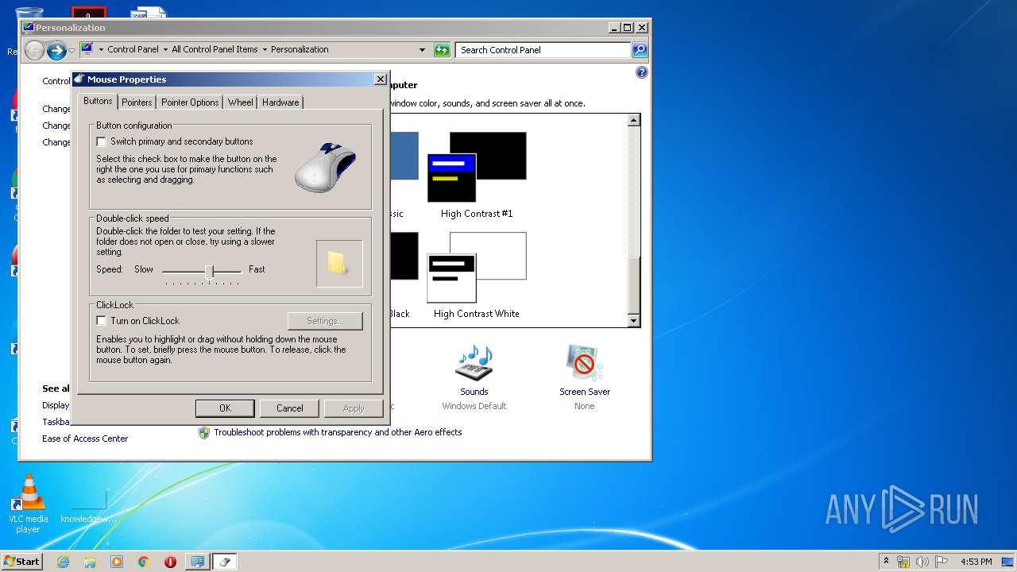
Task: Click the Mouse Properties taskbar button
Action: point(224,562)
